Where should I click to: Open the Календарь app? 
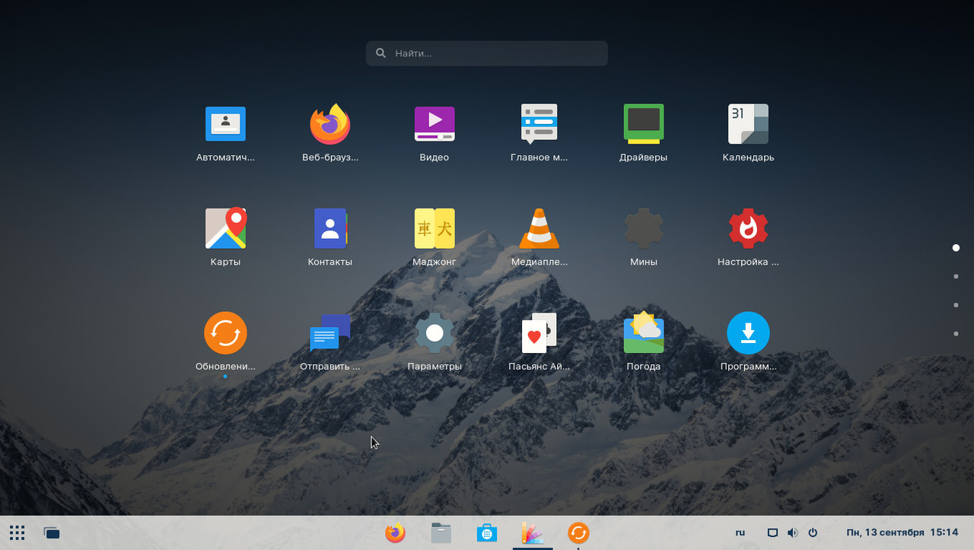click(x=748, y=124)
